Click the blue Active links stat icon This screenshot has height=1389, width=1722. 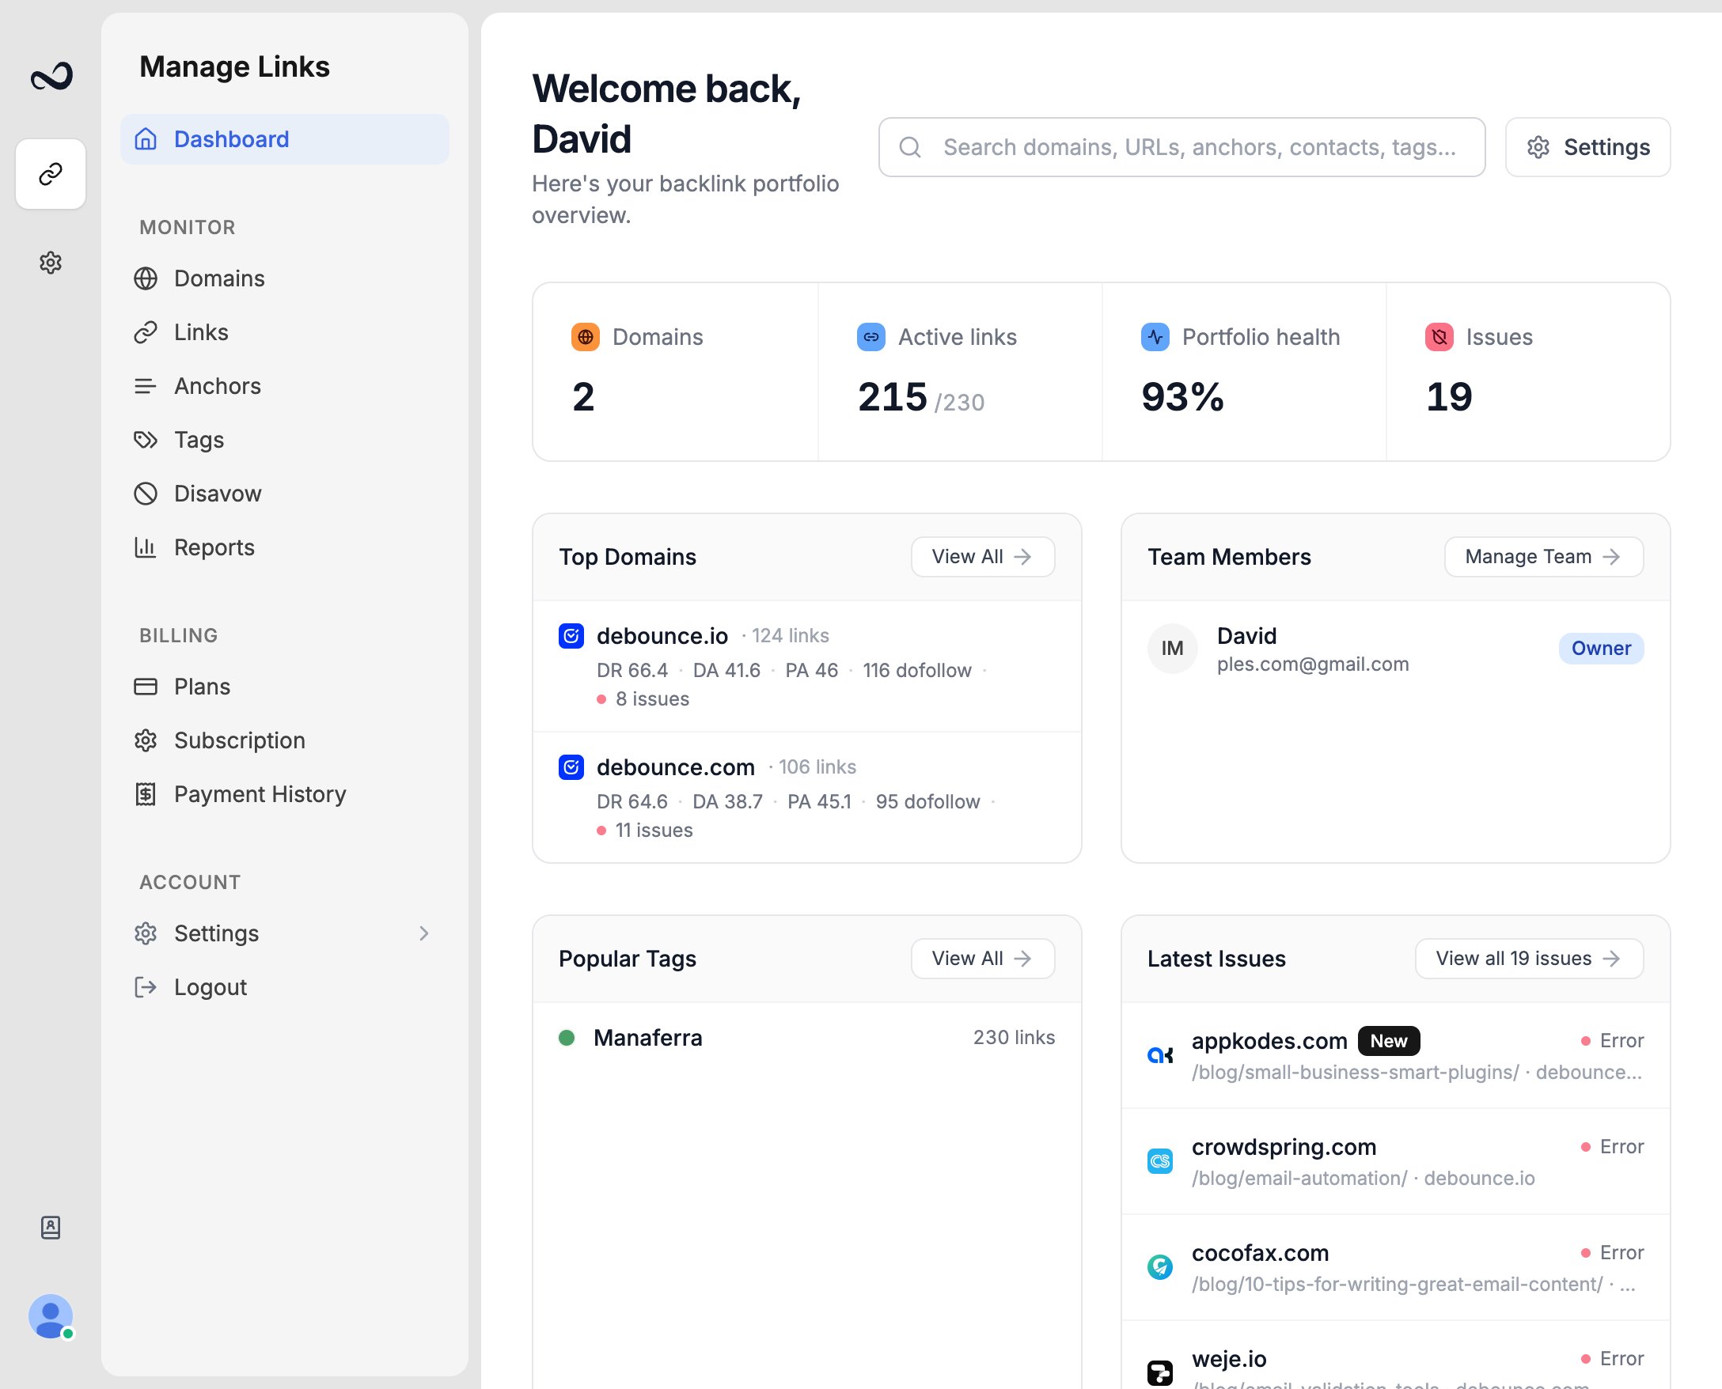pyautogui.click(x=871, y=337)
